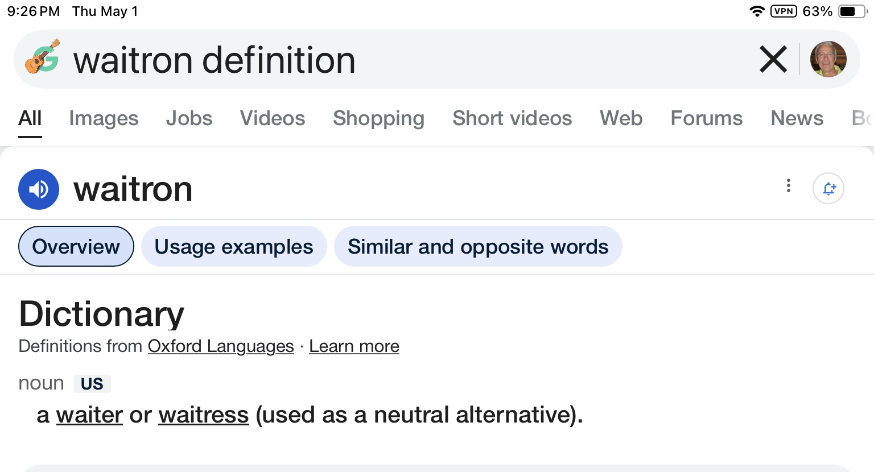
Task: Go to the News tab
Action: coord(797,118)
